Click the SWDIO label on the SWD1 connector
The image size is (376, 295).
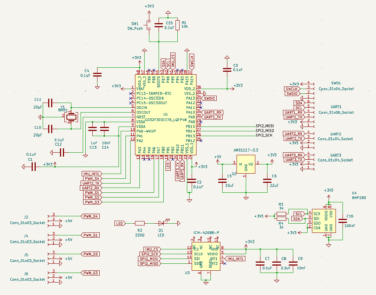coord(292,93)
